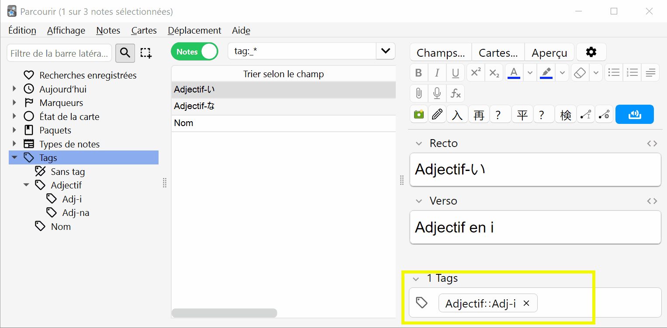Viewport: 667px width, 328px height.
Task: Select the Nom note row
Action: (x=283, y=123)
